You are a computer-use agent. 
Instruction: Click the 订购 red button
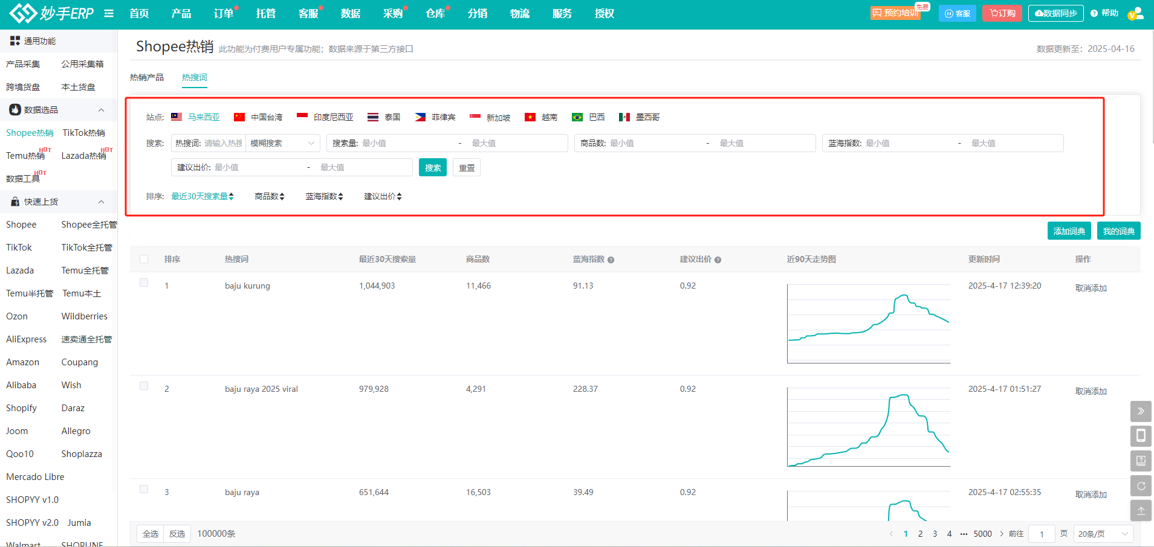click(x=1002, y=13)
